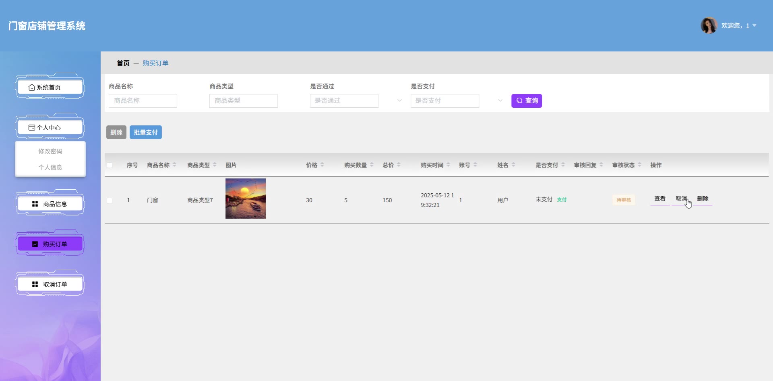This screenshot has height=381, width=773.
Task: Sort by 购买数量 using its arrows
Action: (372, 165)
